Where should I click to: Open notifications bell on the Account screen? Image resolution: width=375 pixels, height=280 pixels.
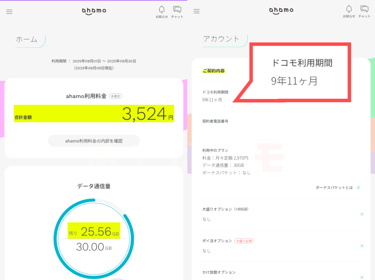(x=349, y=11)
